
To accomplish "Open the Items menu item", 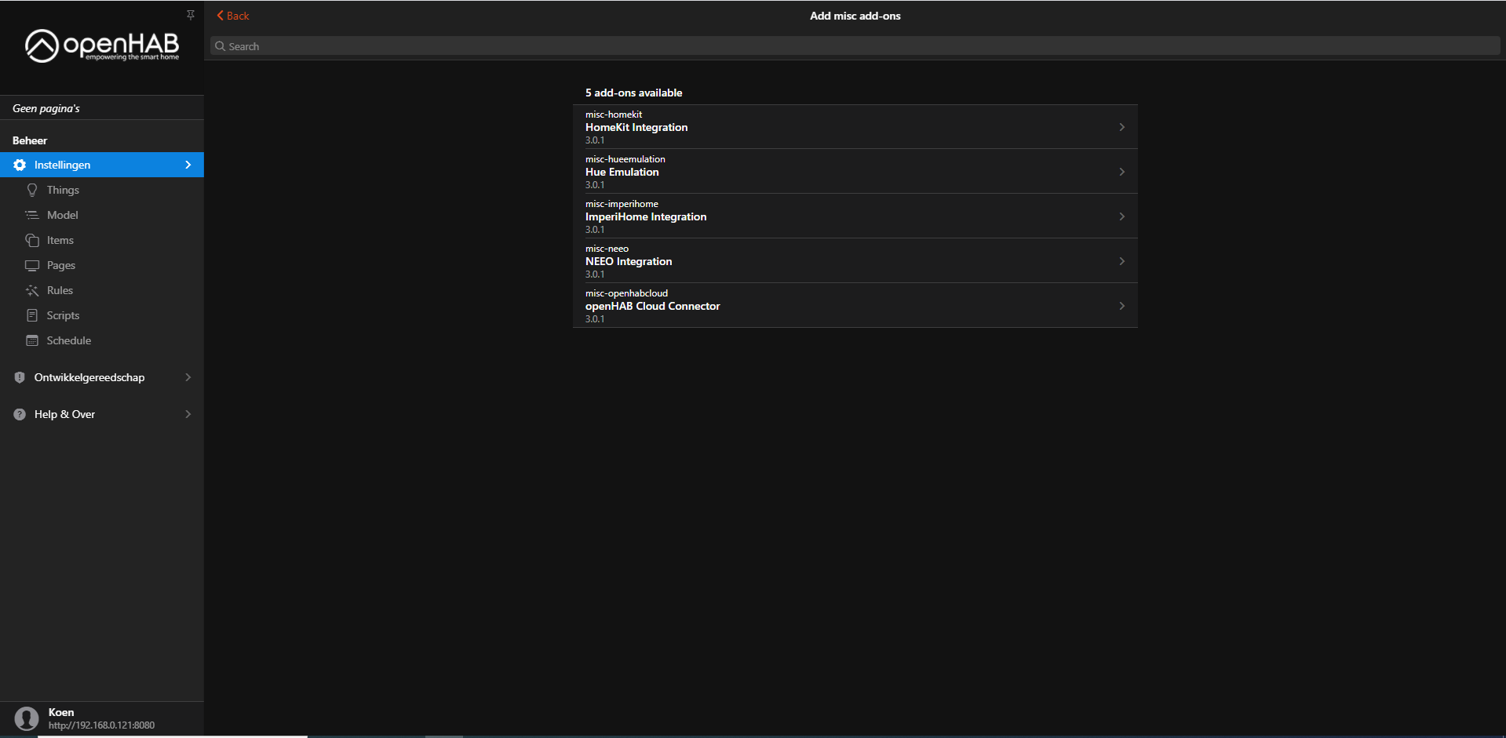I will [102, 240].
